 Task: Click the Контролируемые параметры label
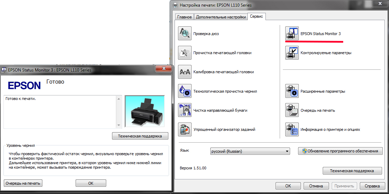[326, 53]
